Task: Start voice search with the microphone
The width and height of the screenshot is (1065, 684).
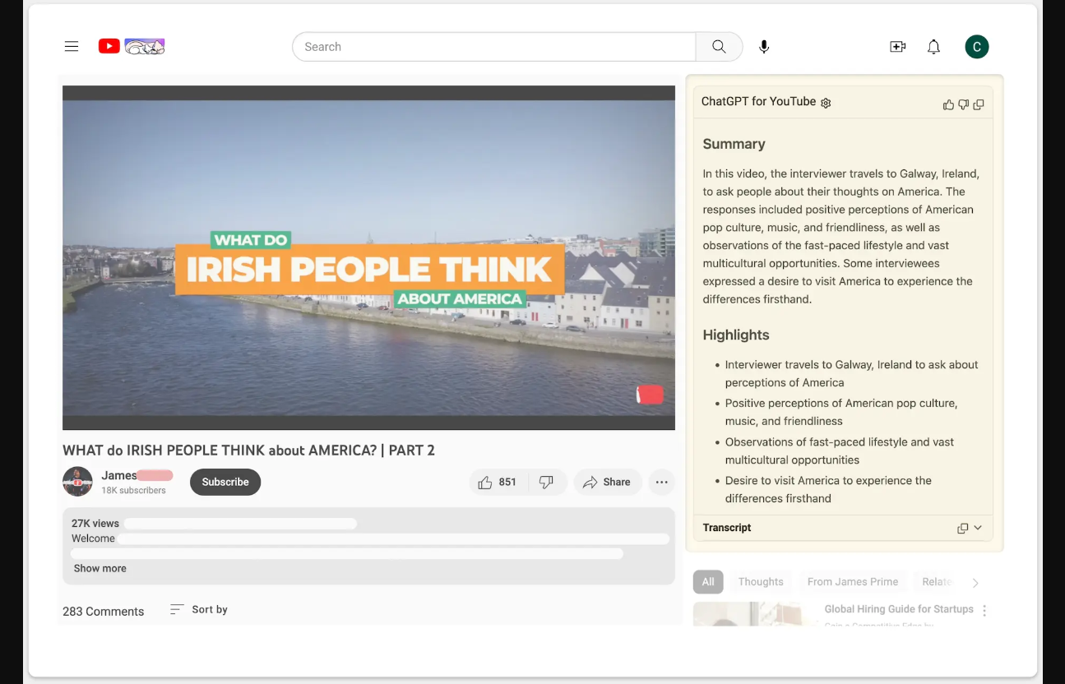Action: 764,47
